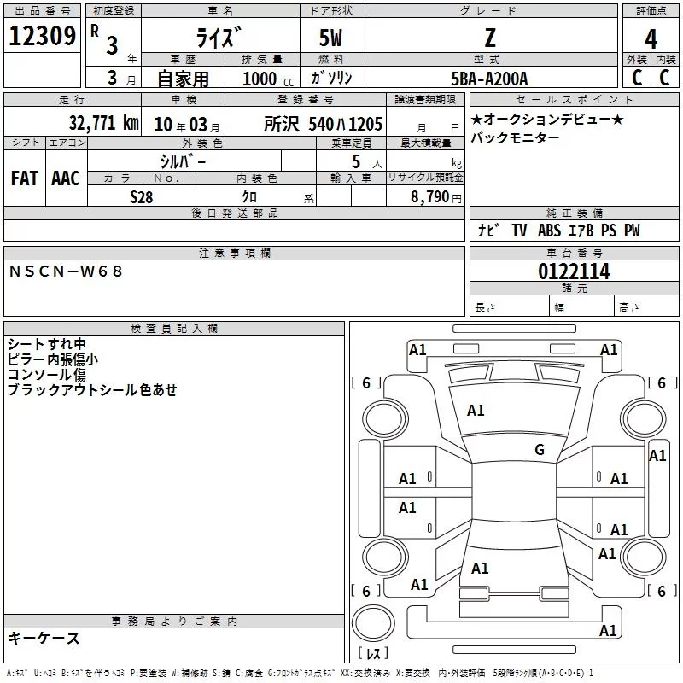The width and height of the screenshot is (683, 683).
Task: Click the model code 5BA-A200A
Action: (489, 79)
